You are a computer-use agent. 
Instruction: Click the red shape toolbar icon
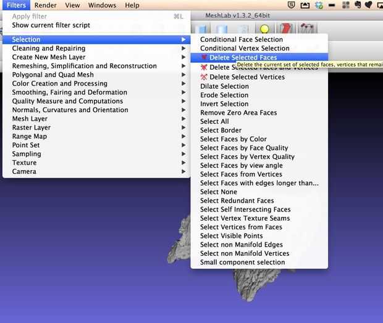286,28
